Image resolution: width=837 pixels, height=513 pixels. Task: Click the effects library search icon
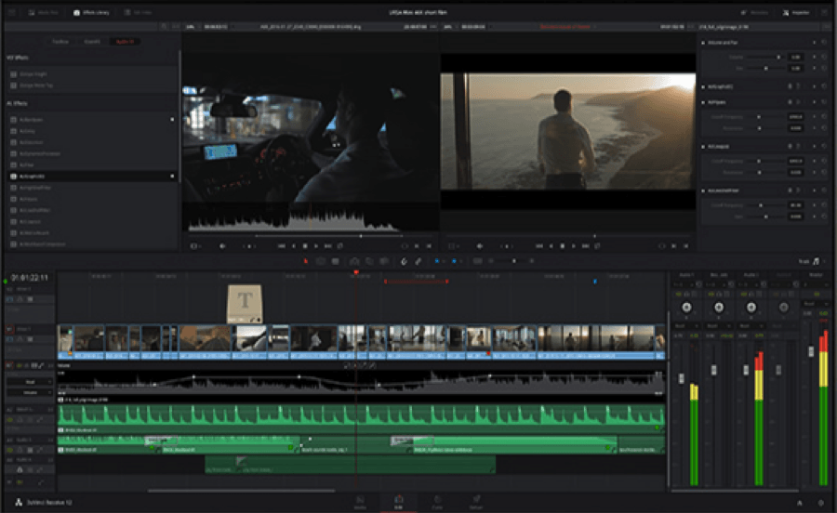[x=164, y=26]
